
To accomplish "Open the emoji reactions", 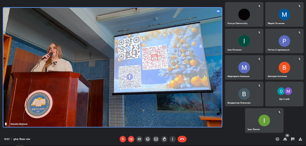I will point(148,139).
